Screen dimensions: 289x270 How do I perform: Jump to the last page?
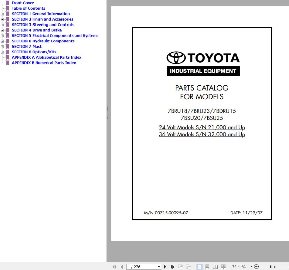(x=172, y=267)
